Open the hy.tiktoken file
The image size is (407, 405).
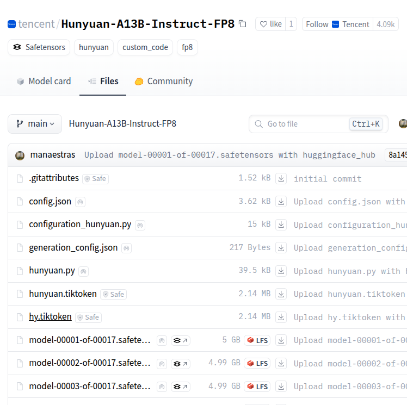click(51, 316)
